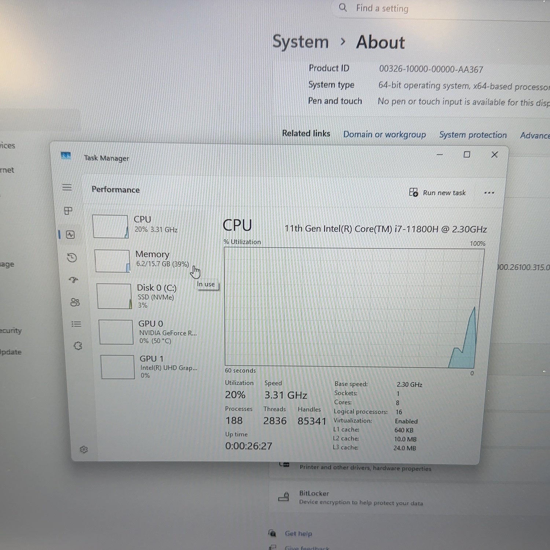The image size is (550, 550).
Task: Click the search magnifier icon in Settings
Action: pos(343,7)
